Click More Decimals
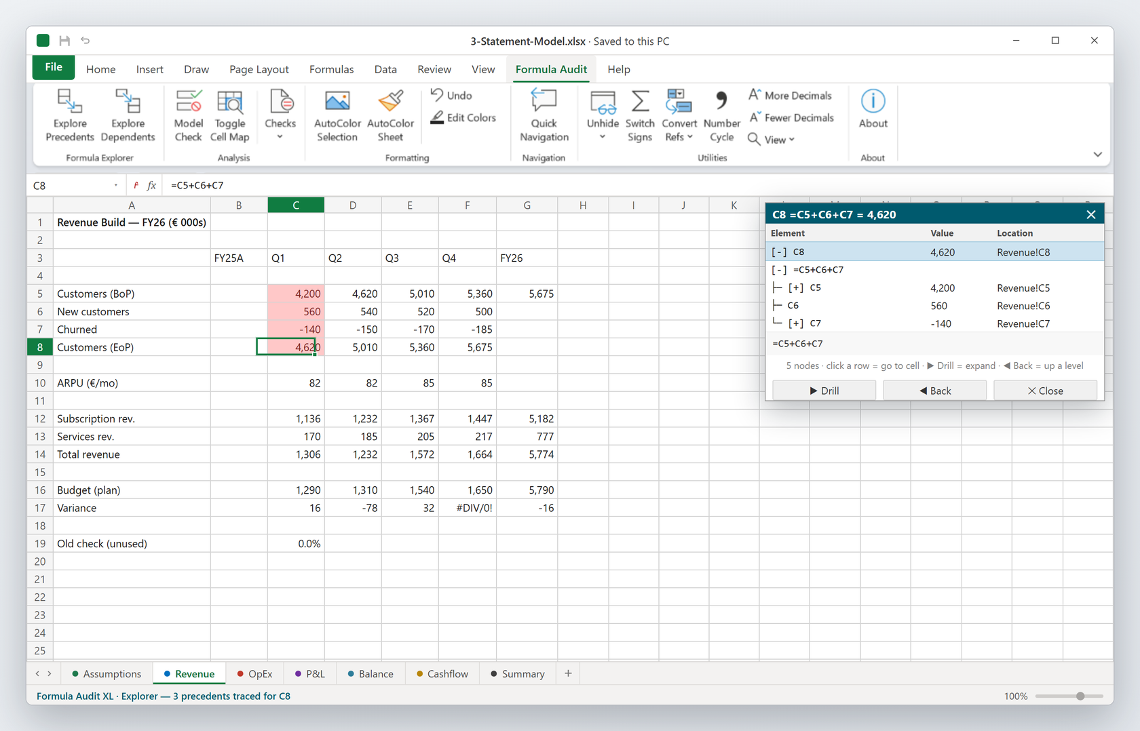The image size is (1140, 731). coord(790,96)
